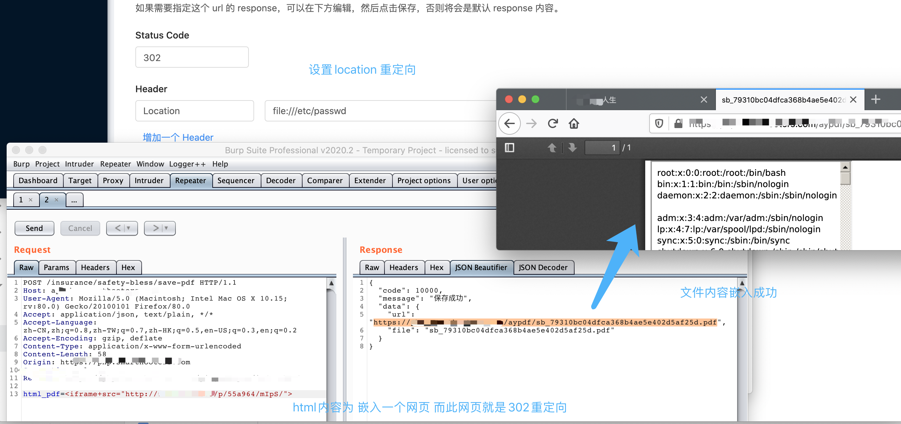The image size is (901, 424).
Task: Click the lock icon in the address bar
Action: point(678,123)
